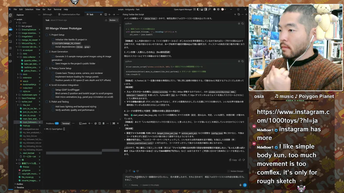This screenshot has width=344, height=193.
Task: Kill the terminal with trash icon
Action: [x=103, y=123]
